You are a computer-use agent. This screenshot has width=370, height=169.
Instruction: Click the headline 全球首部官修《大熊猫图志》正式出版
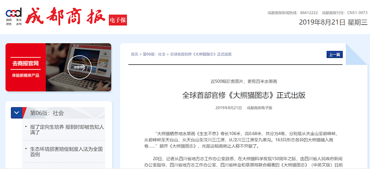click(x=244, y=95)
